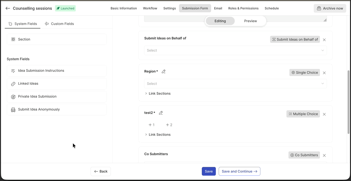Remove the Region field with X icon
Screen dimensions: 351x181
pyautogui.click(x=324, y=73)
